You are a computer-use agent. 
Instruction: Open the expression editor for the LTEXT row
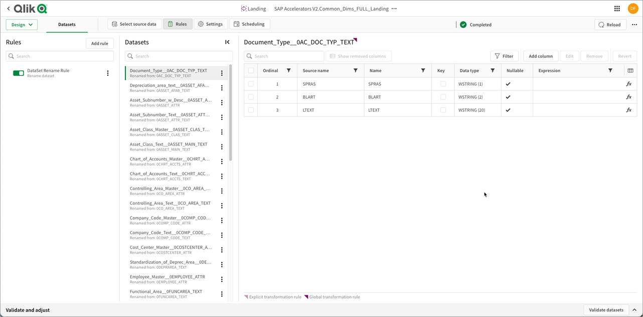[x=629, y=110]
